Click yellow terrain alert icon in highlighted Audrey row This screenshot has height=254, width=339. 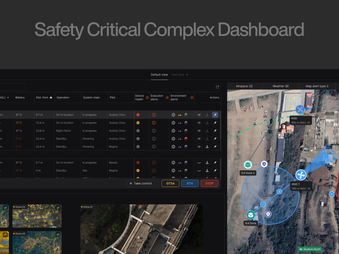pos(180,115)
